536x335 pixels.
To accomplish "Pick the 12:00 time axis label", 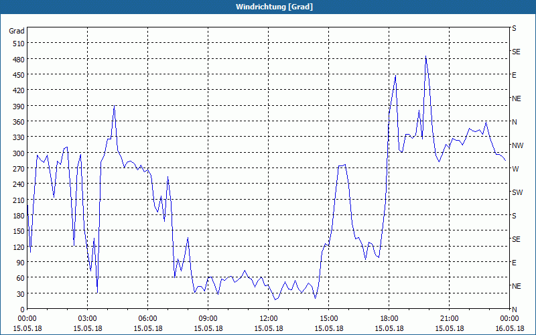I will (x=269, y=319).
